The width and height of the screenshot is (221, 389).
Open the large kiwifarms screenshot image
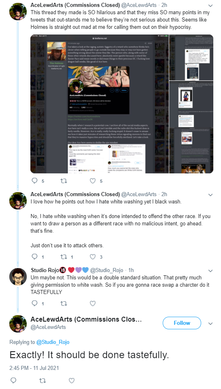click(x=100, y=104)
